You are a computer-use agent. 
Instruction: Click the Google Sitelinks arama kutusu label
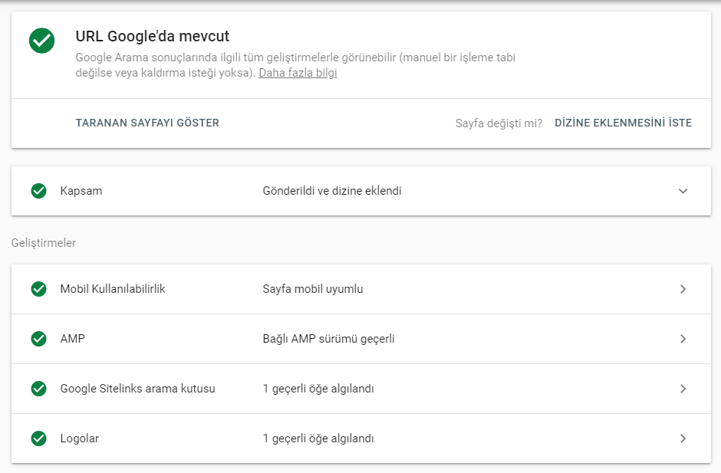(137, 389)
